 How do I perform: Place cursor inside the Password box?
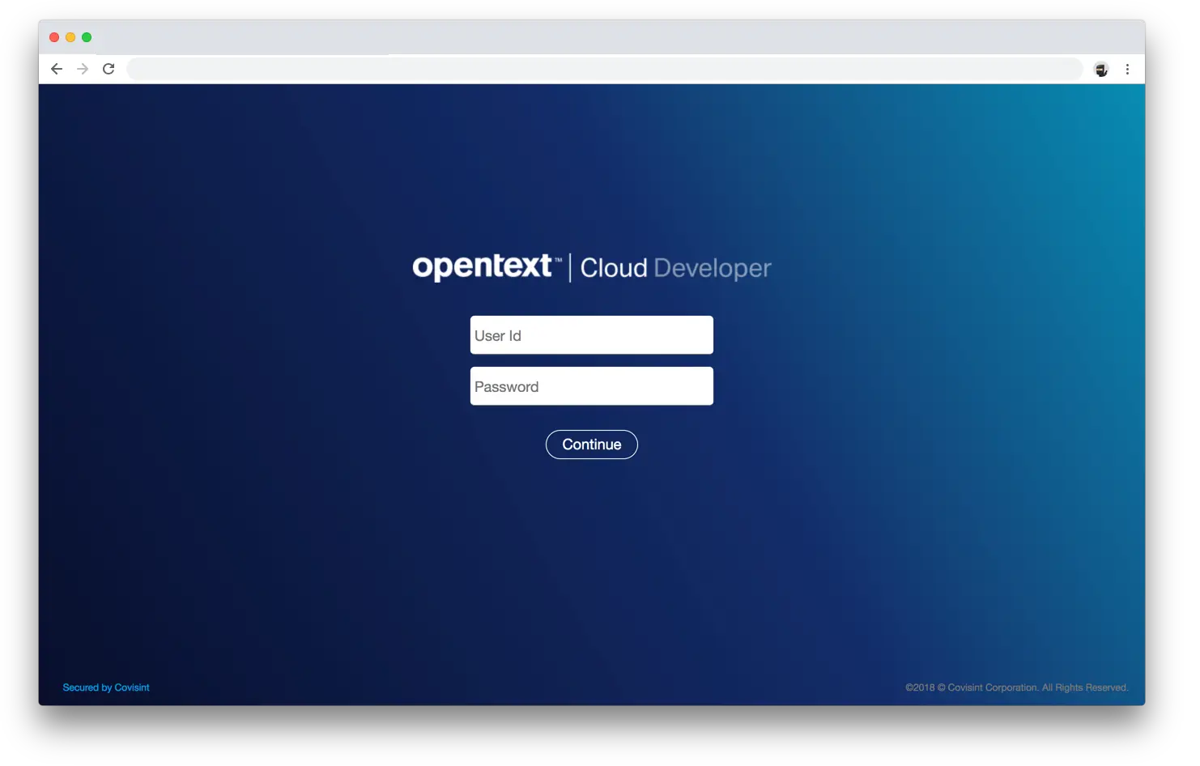591,385
